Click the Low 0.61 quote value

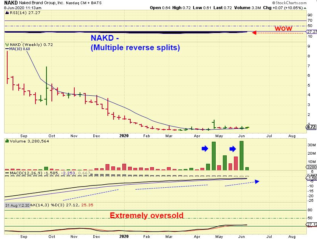point(202,8)
